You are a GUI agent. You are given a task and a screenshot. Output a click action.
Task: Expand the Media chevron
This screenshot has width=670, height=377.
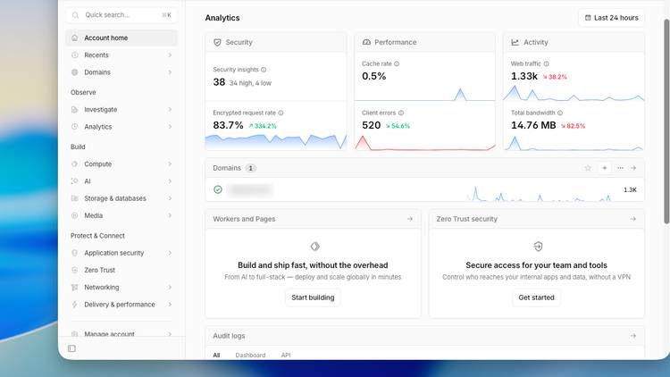tap(170, 215)
